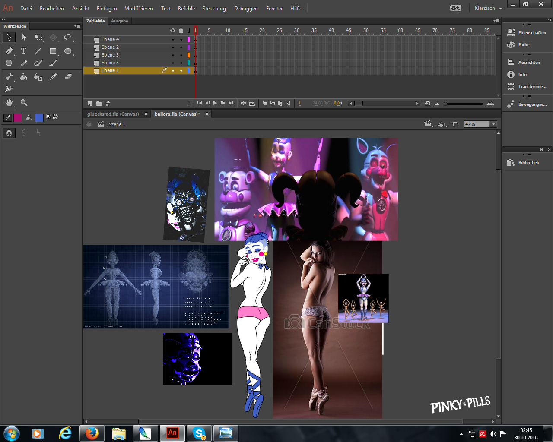The image size is (553, 442).
Task: Toggle outline color box of Ebene 3
Action: click(x=188, y=55)
